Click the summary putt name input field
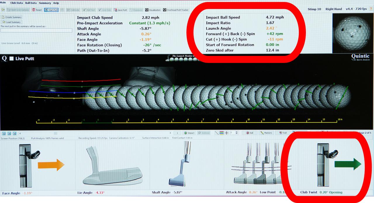This screenshot has width=374, height=203. click(x=37, y=30)
